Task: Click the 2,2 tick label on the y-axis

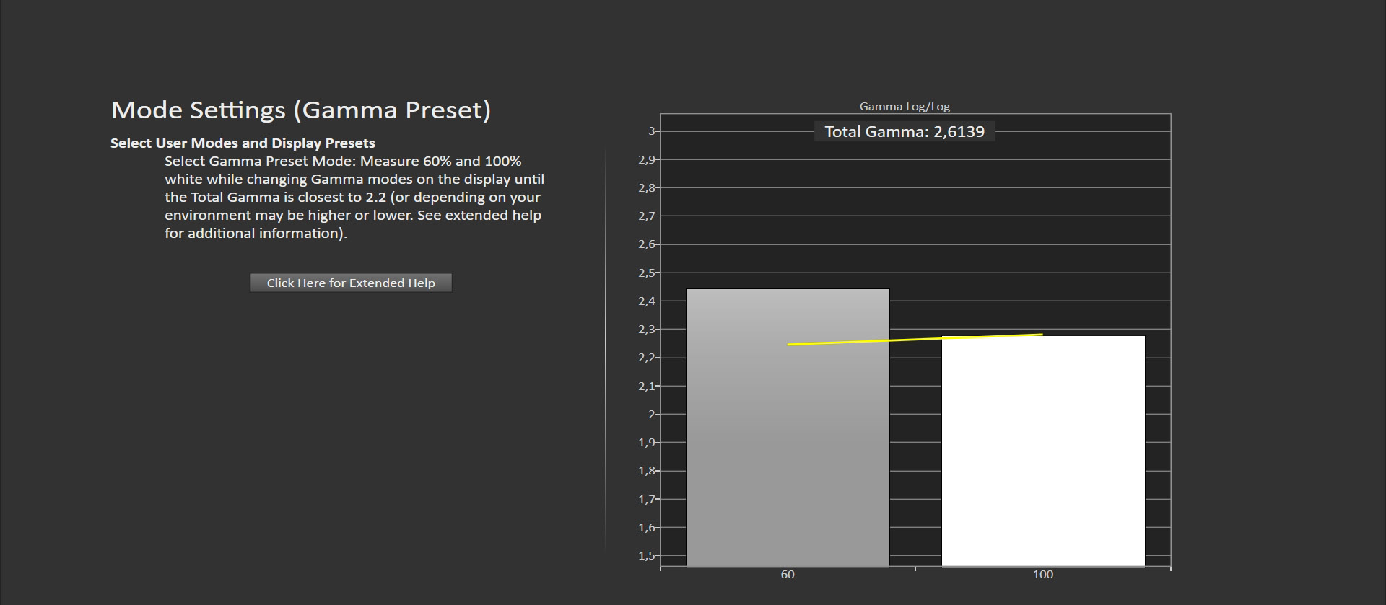Action: pos(646,358)
